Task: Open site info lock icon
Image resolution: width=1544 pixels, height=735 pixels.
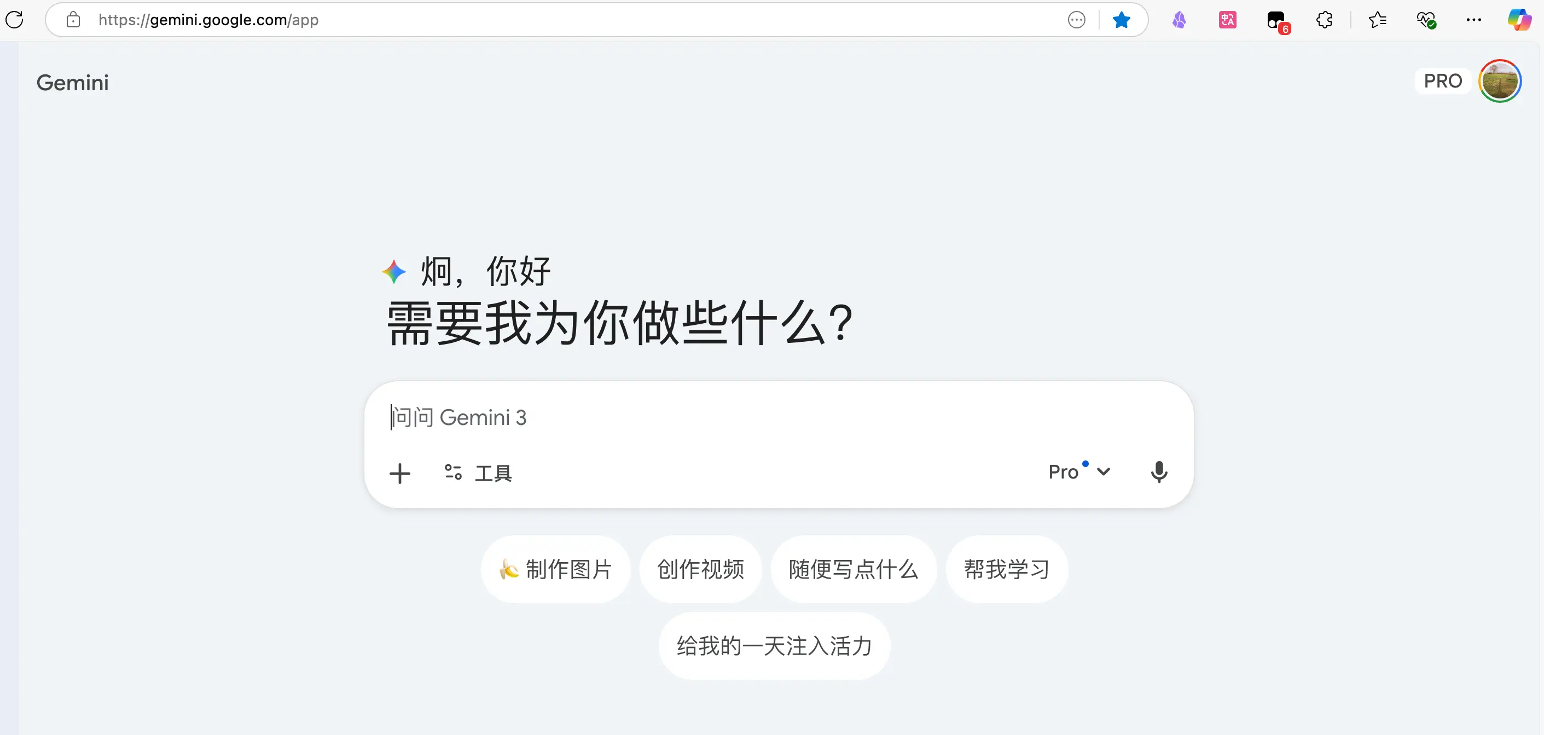Action: [x=73, y=20]
